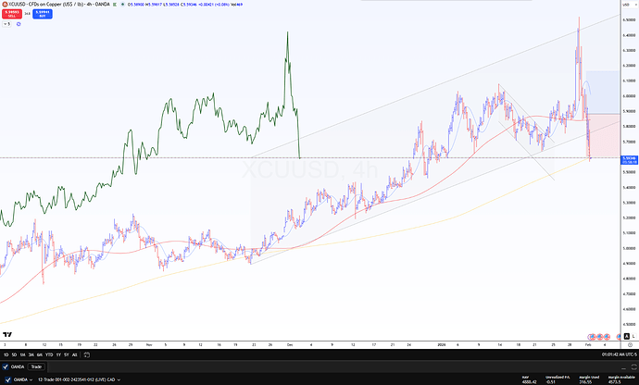Click the green flag icon after OANDA title
This screenshot has height=385, width=639.
(x=115, y=5)
